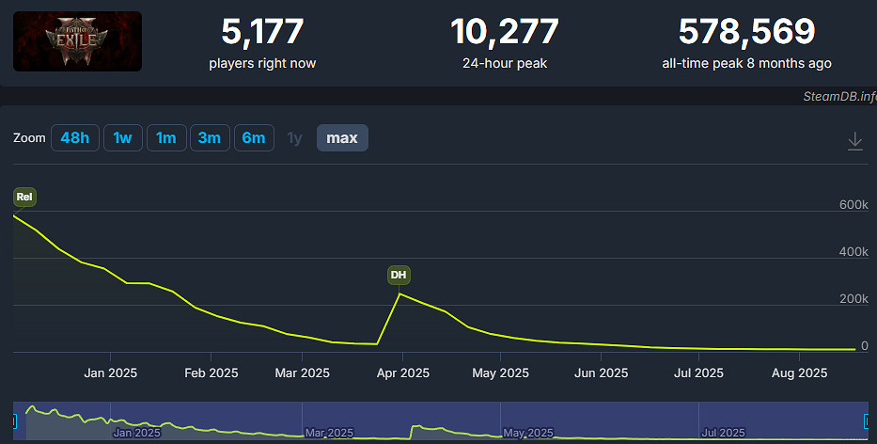Viewport: 877px width, 444px height.
Task: Click the SteamDB.info watermark
Action: pos(838,96)
